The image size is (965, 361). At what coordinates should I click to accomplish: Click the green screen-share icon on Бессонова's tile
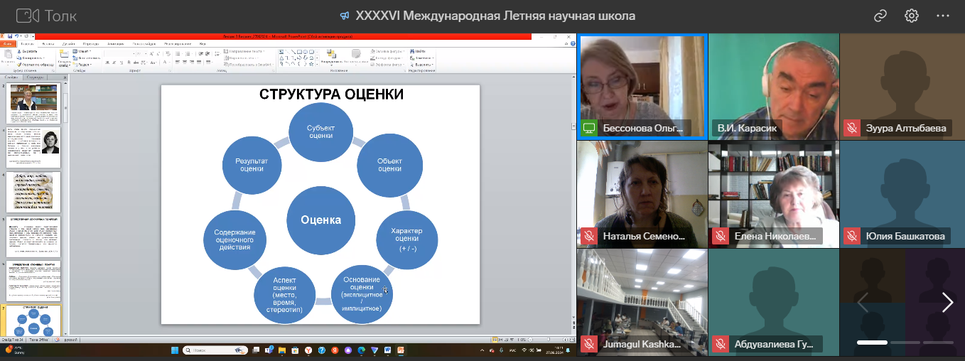click(588, 129)
